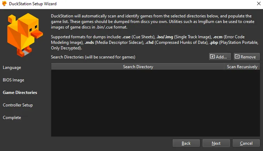Select the Controller Setup step
Viewport: 263px width, 151px height.
(x=18, y=105)
